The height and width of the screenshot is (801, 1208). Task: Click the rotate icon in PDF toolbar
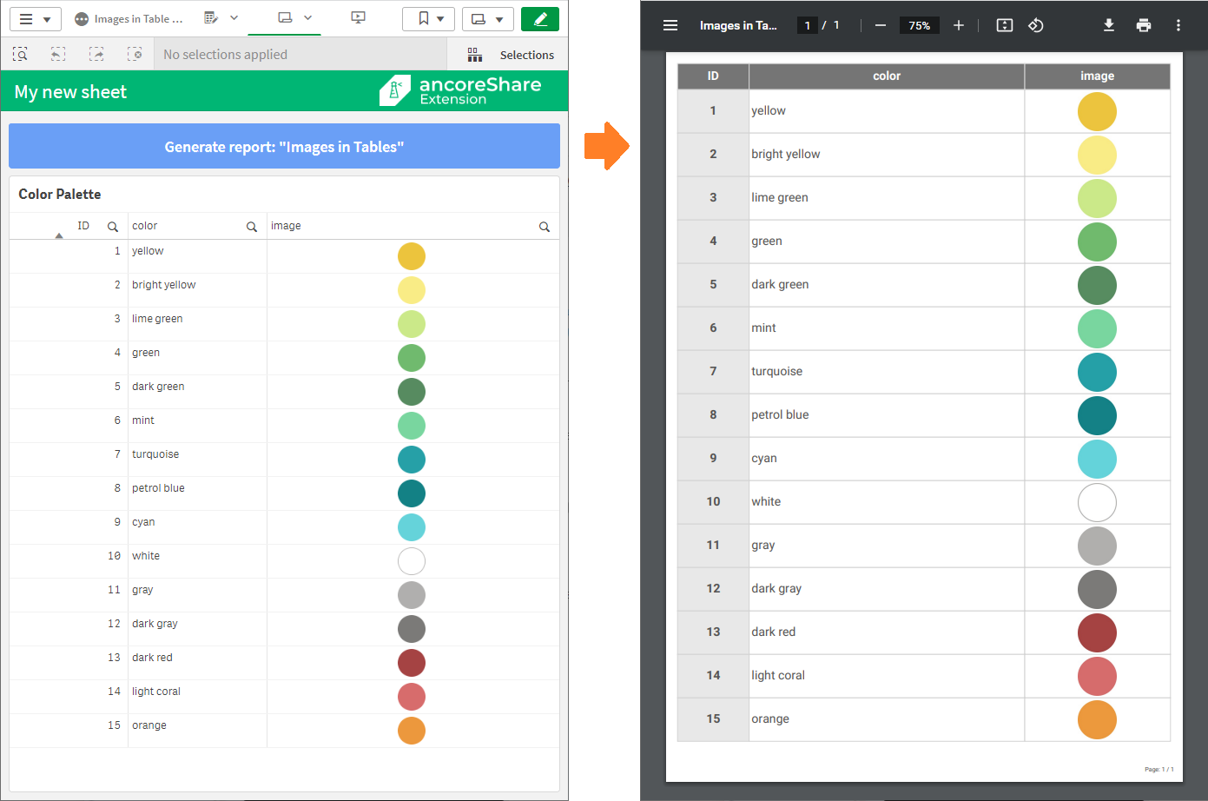click(x=1036, y=25)
